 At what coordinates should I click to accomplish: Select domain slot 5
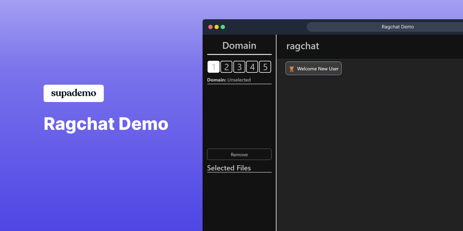[x=265, y=67]
